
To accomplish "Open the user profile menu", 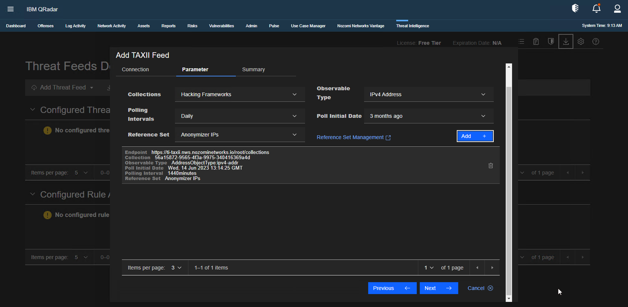I will (x=617, y=9).
